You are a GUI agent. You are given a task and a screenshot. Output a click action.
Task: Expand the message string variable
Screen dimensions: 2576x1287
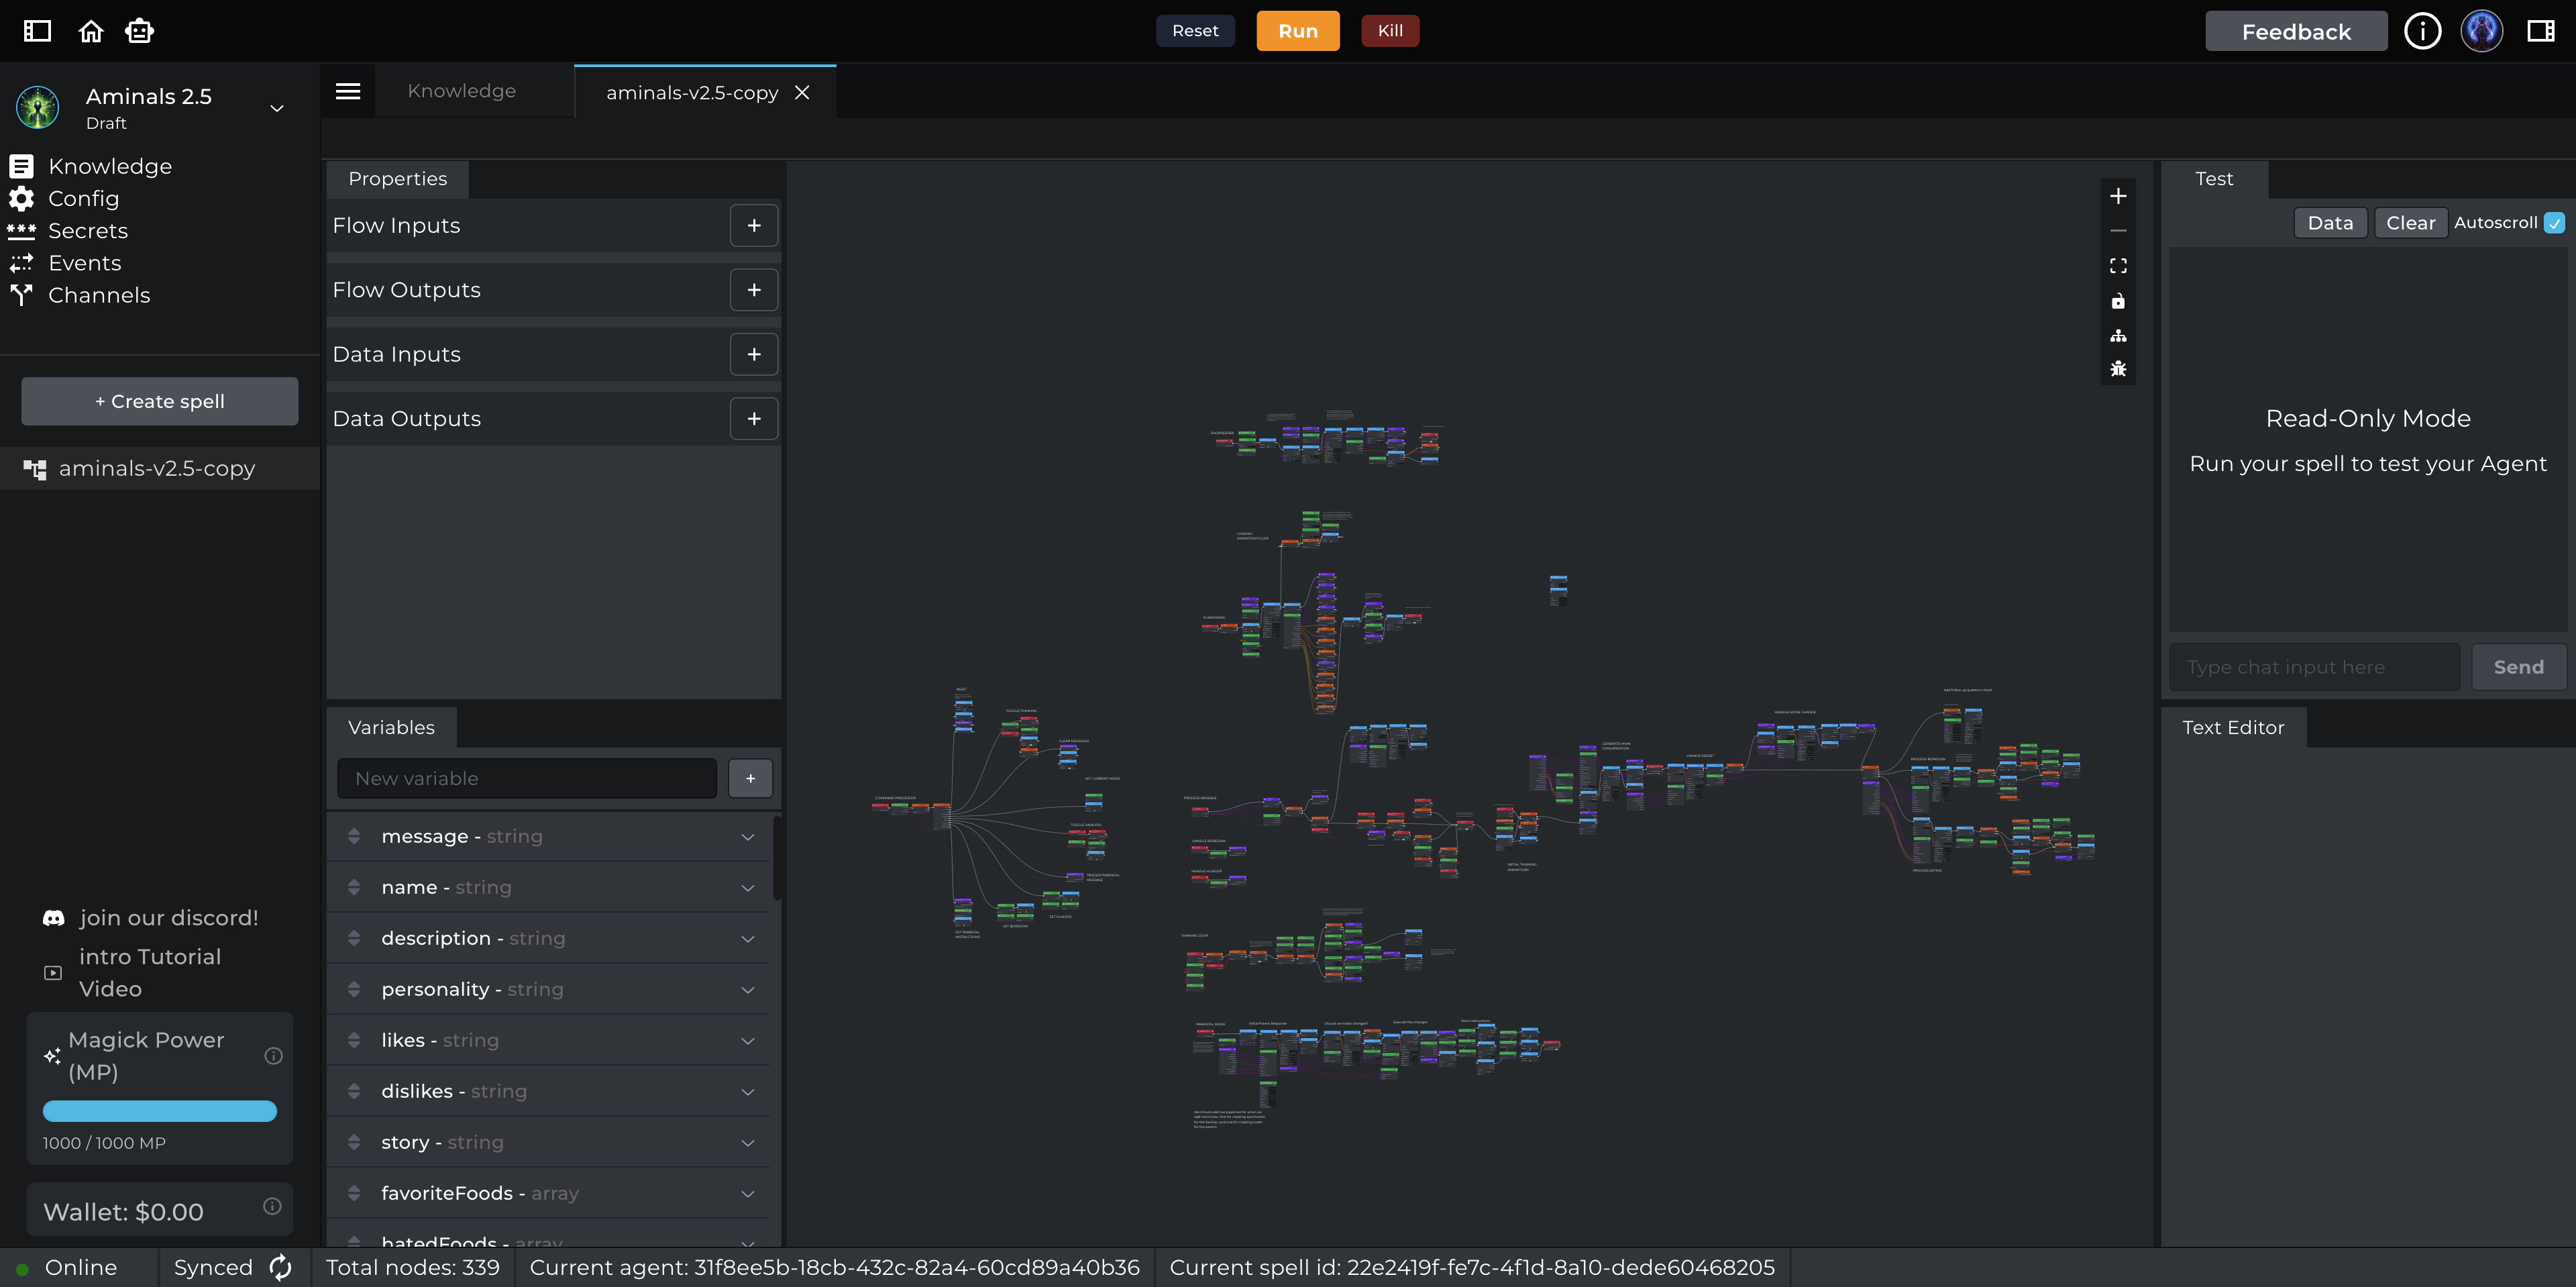(x=747, y=836)
